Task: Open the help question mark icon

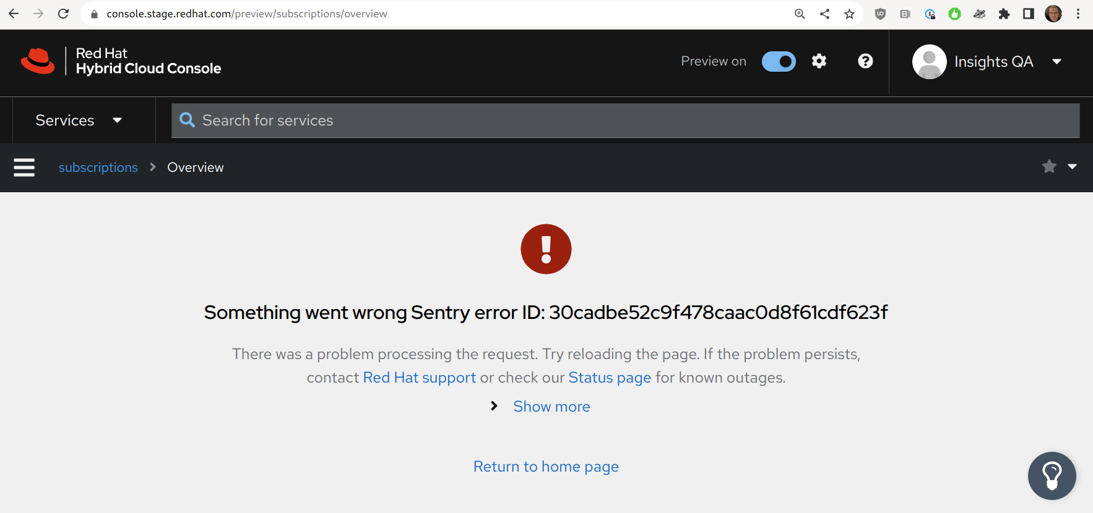Action: pyautogui.click(x=865, y=61)
